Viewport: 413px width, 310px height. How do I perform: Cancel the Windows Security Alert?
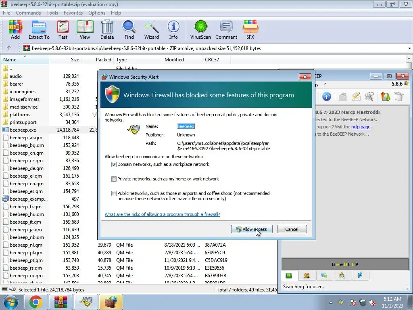tap(292, 229)
